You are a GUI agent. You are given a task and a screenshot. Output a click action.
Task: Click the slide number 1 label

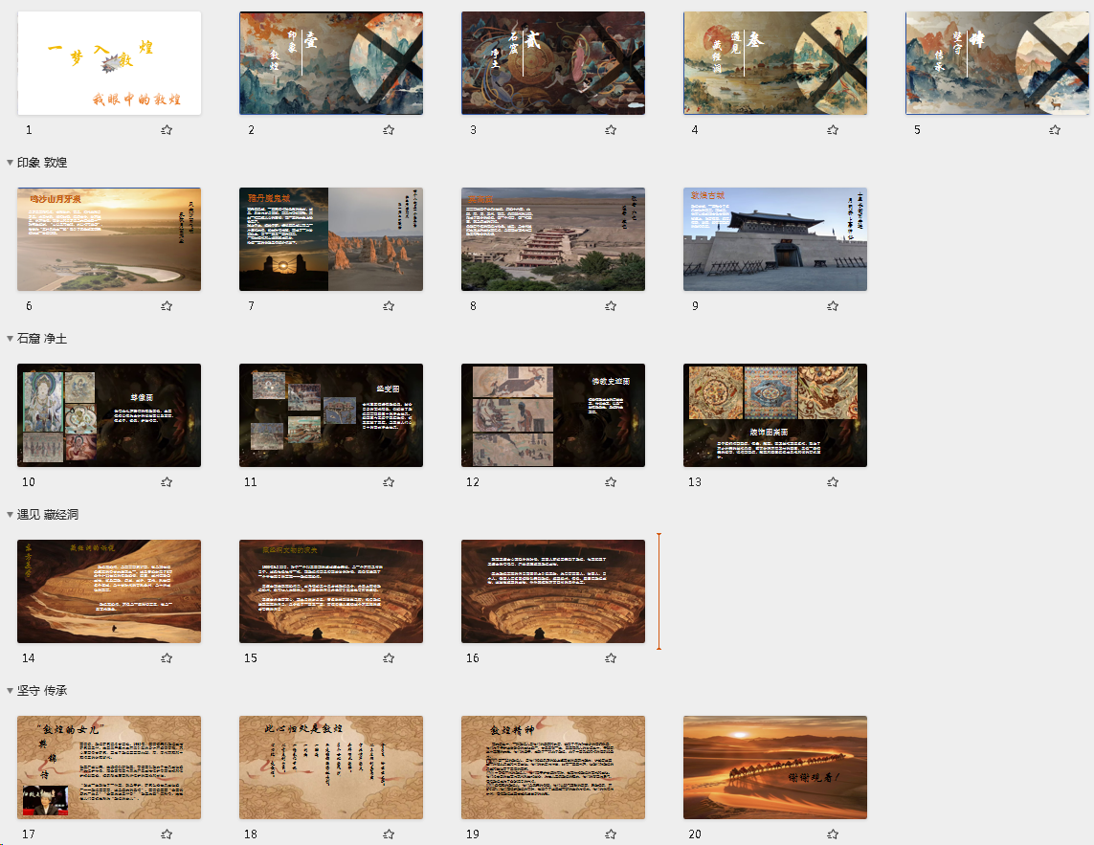click(29, 130)
